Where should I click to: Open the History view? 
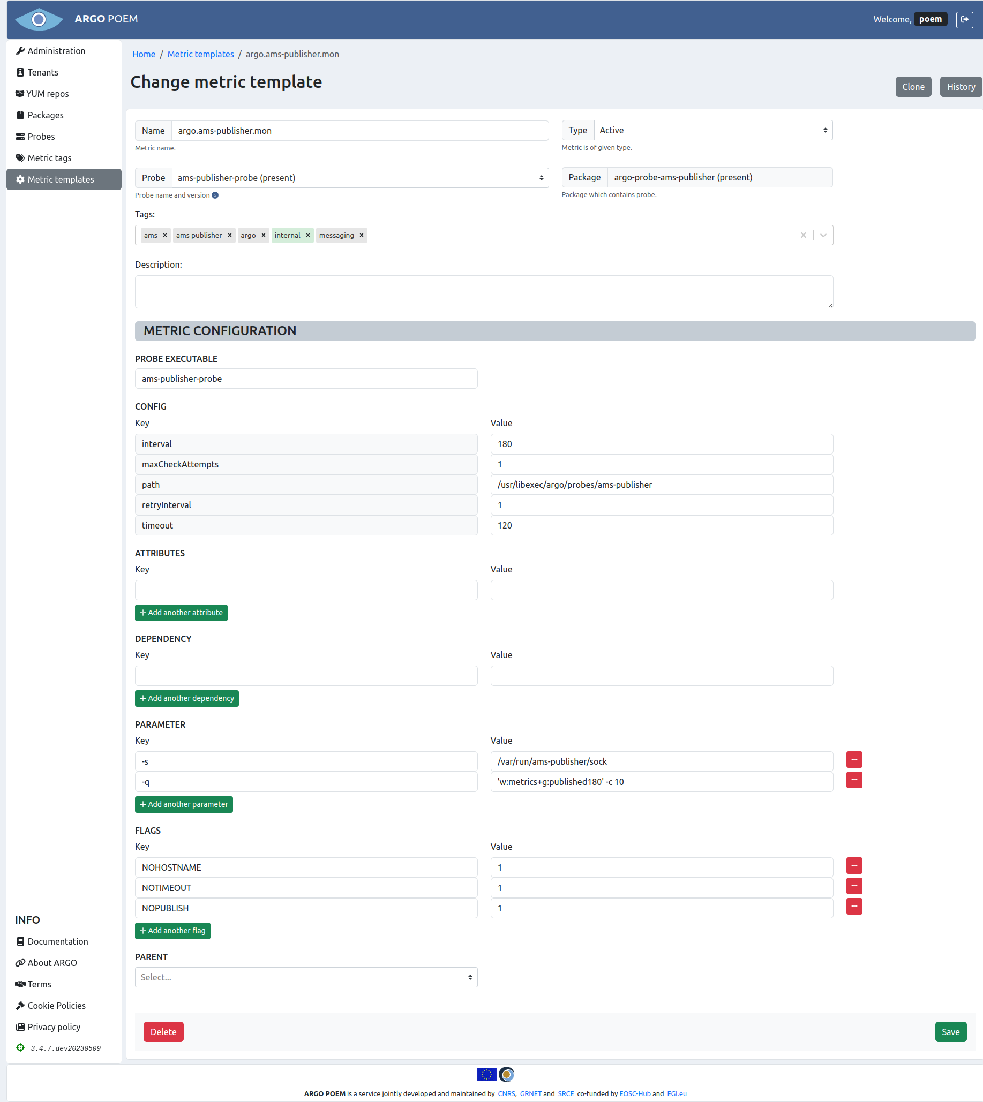(x=961, y=86)
